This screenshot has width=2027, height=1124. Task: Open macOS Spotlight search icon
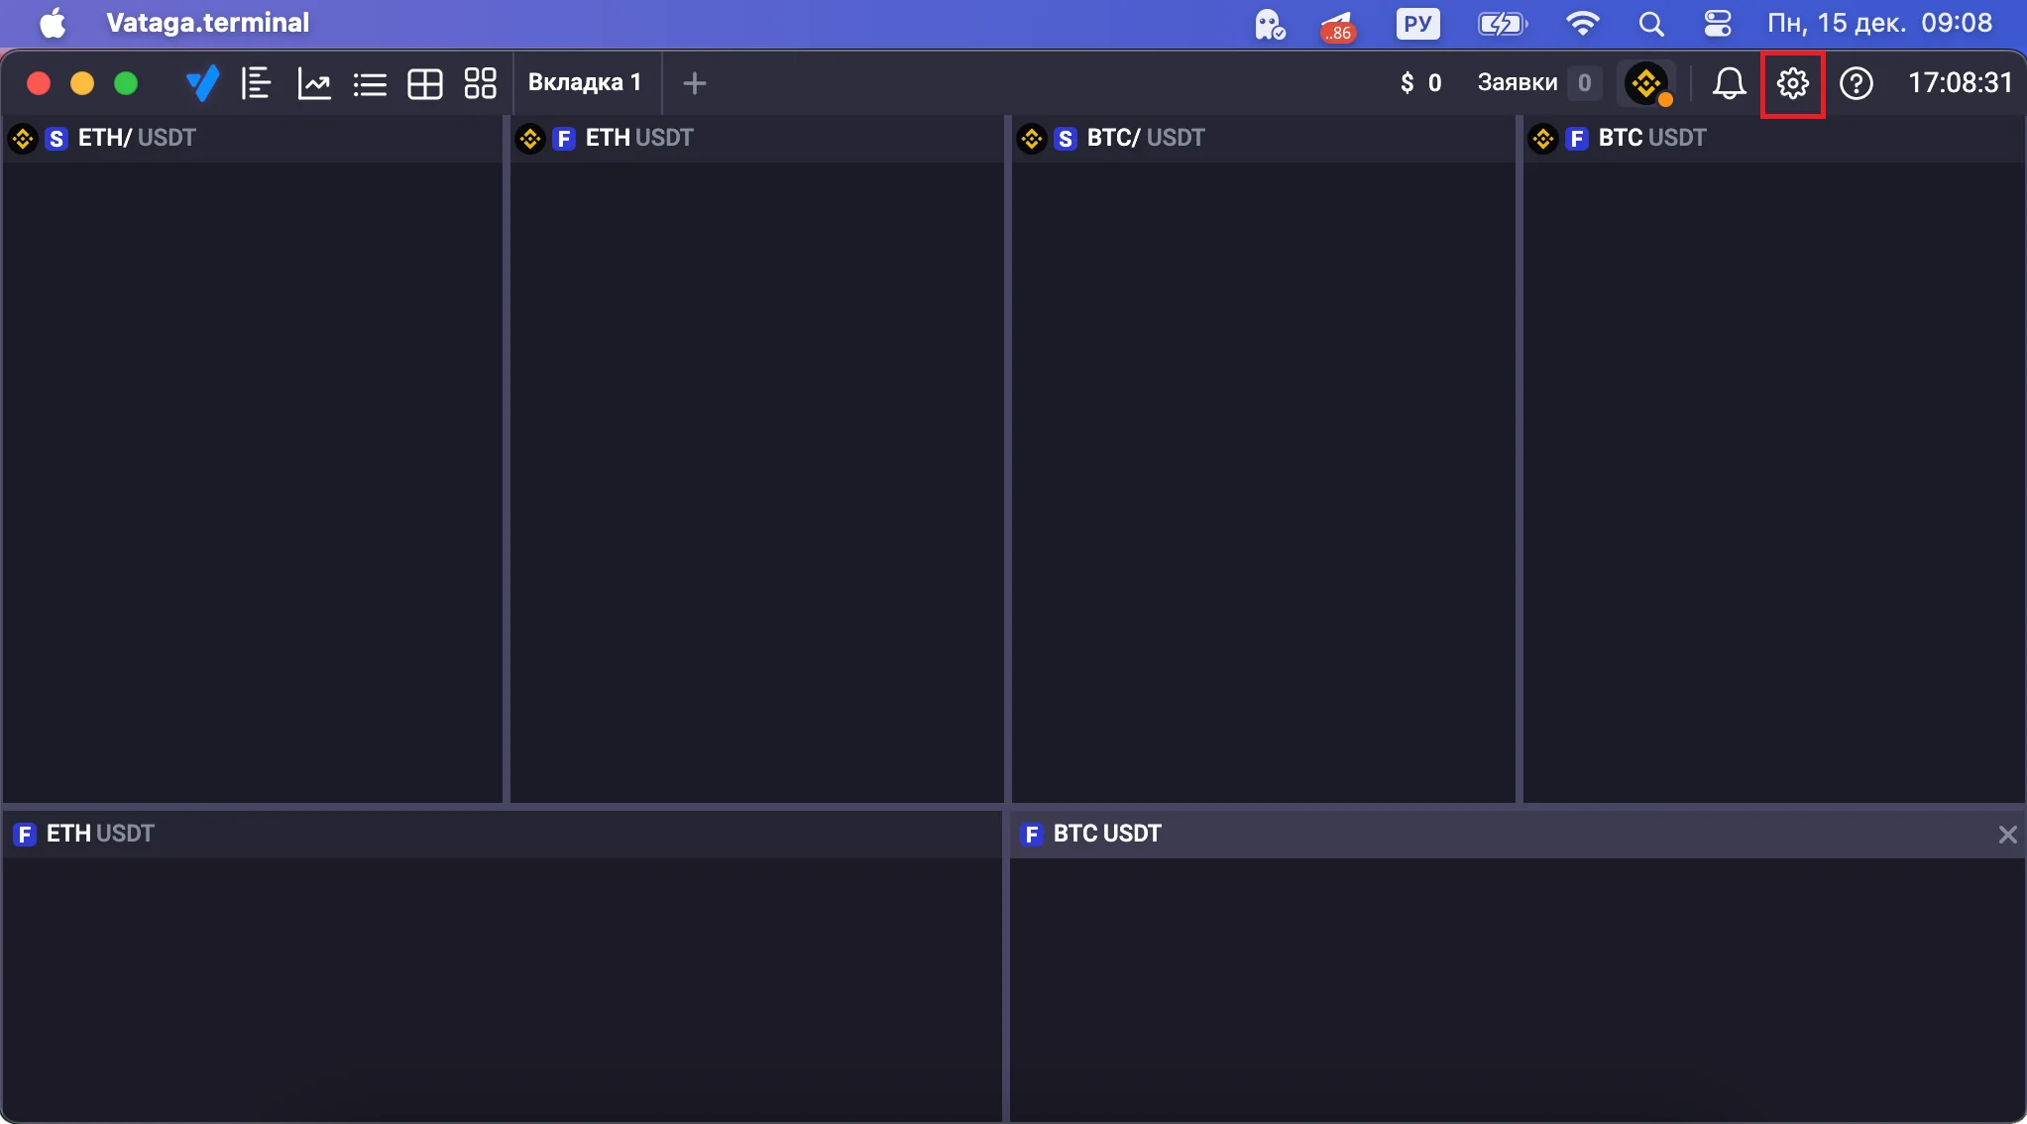pos(1651,24)
